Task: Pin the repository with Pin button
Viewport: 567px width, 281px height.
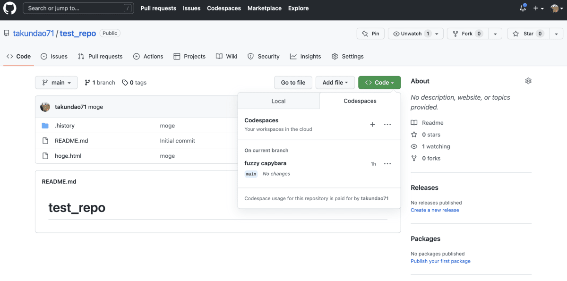Action: click(370, 34)
